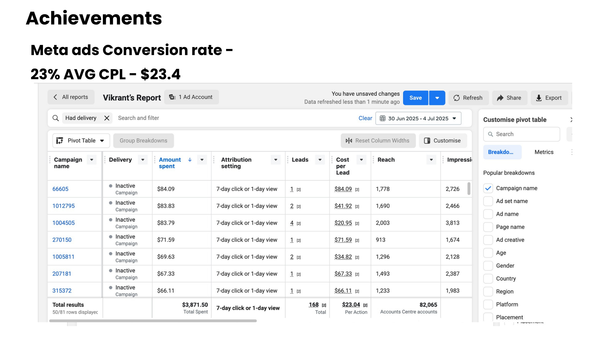Open the Delivery column options dropdown
Image resolution: width=602 pixels, height=338 pixels.
coord(142,160)
